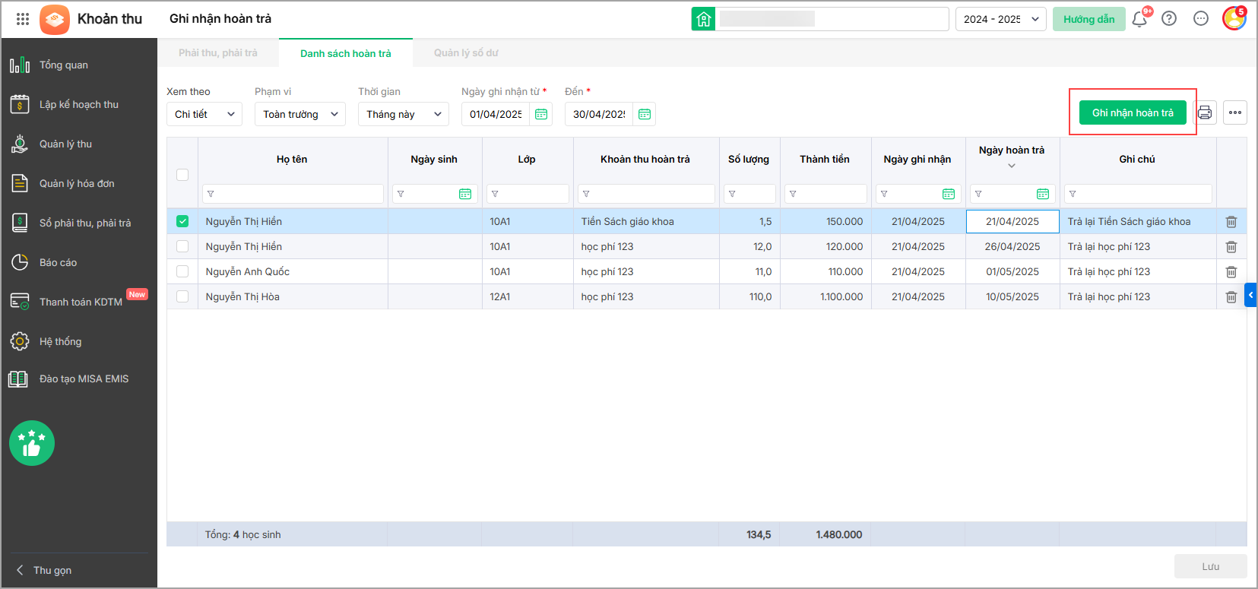Screen dimensions: 1258x589
Task: Open the three-dot more options button
Action: pyautogui.click(x=1235, y=112)
